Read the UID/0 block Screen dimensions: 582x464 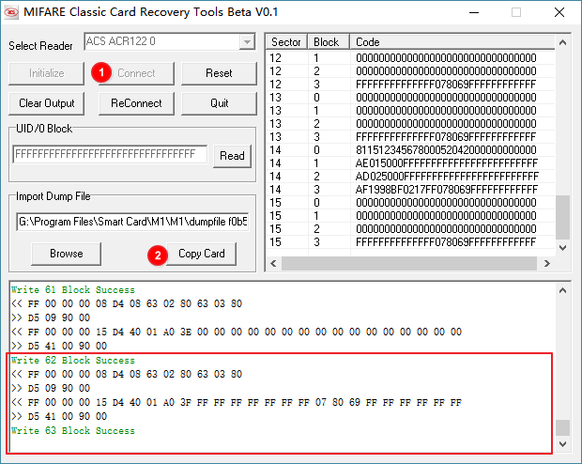point(232,156)
